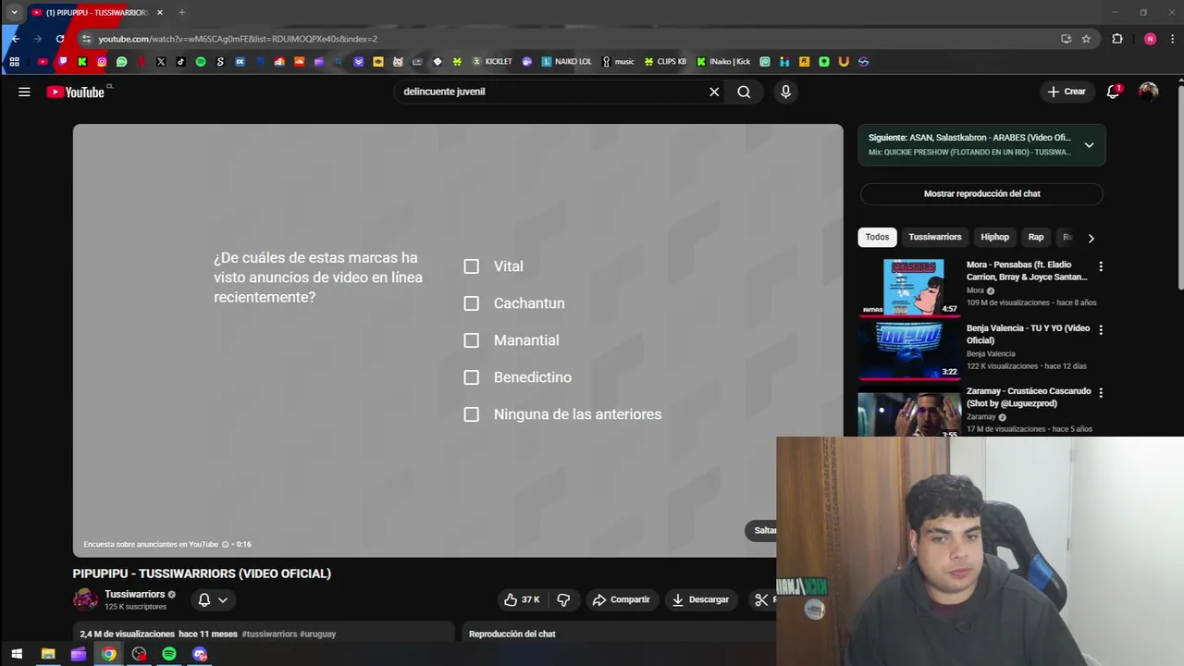The image size is (1184, 666).
Task: Open Chrome's tab search dropdown
Action: pos(14,12)
